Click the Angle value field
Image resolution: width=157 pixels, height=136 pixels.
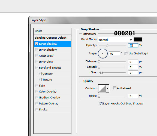114,54
